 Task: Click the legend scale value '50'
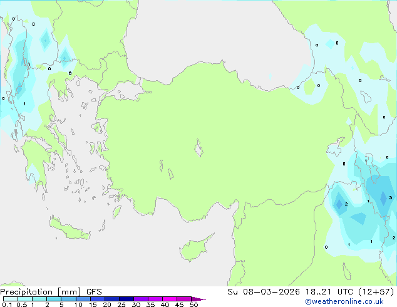(x=193, y=304)
